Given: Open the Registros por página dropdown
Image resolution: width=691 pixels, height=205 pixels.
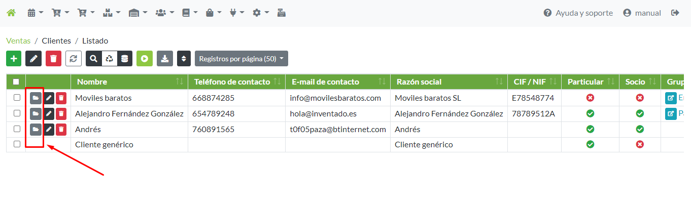Looking at the screenshot, I should (x=241, y=59).
